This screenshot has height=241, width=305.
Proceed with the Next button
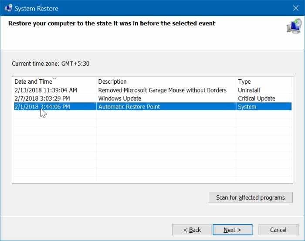pyautogui.click(x=232, y=230)
